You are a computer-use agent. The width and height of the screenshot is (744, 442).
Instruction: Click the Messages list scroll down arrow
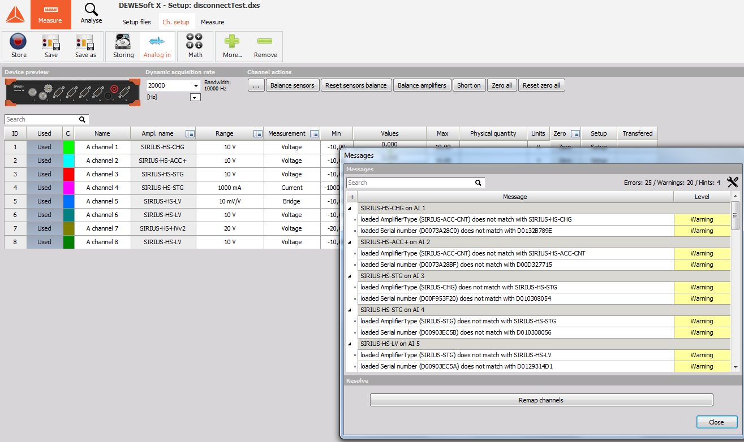[736, 367]
